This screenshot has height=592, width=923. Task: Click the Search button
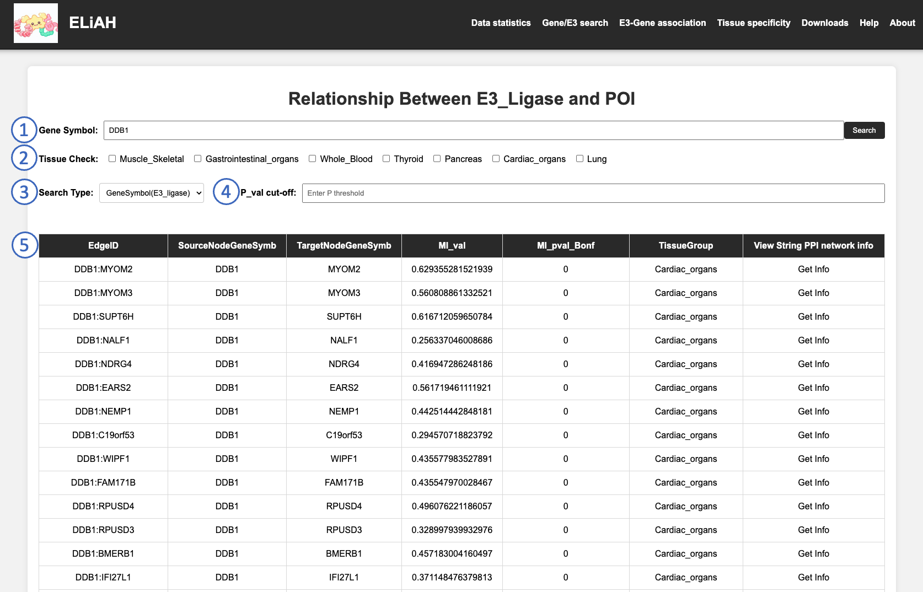pos(864,130)
